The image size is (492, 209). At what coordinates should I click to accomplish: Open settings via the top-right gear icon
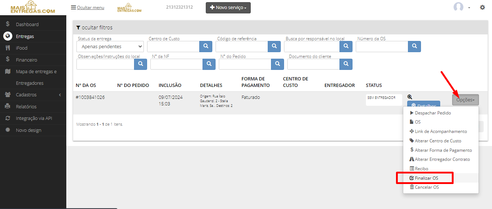pyautogui.click(x=483, y=7)
